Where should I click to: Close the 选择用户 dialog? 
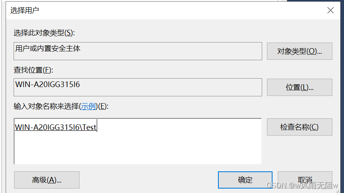(330, 10)
